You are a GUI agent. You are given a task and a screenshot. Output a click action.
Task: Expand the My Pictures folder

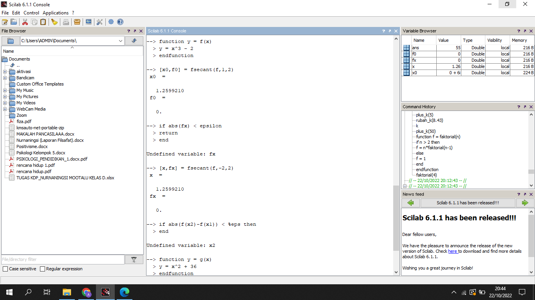point(5,96)
